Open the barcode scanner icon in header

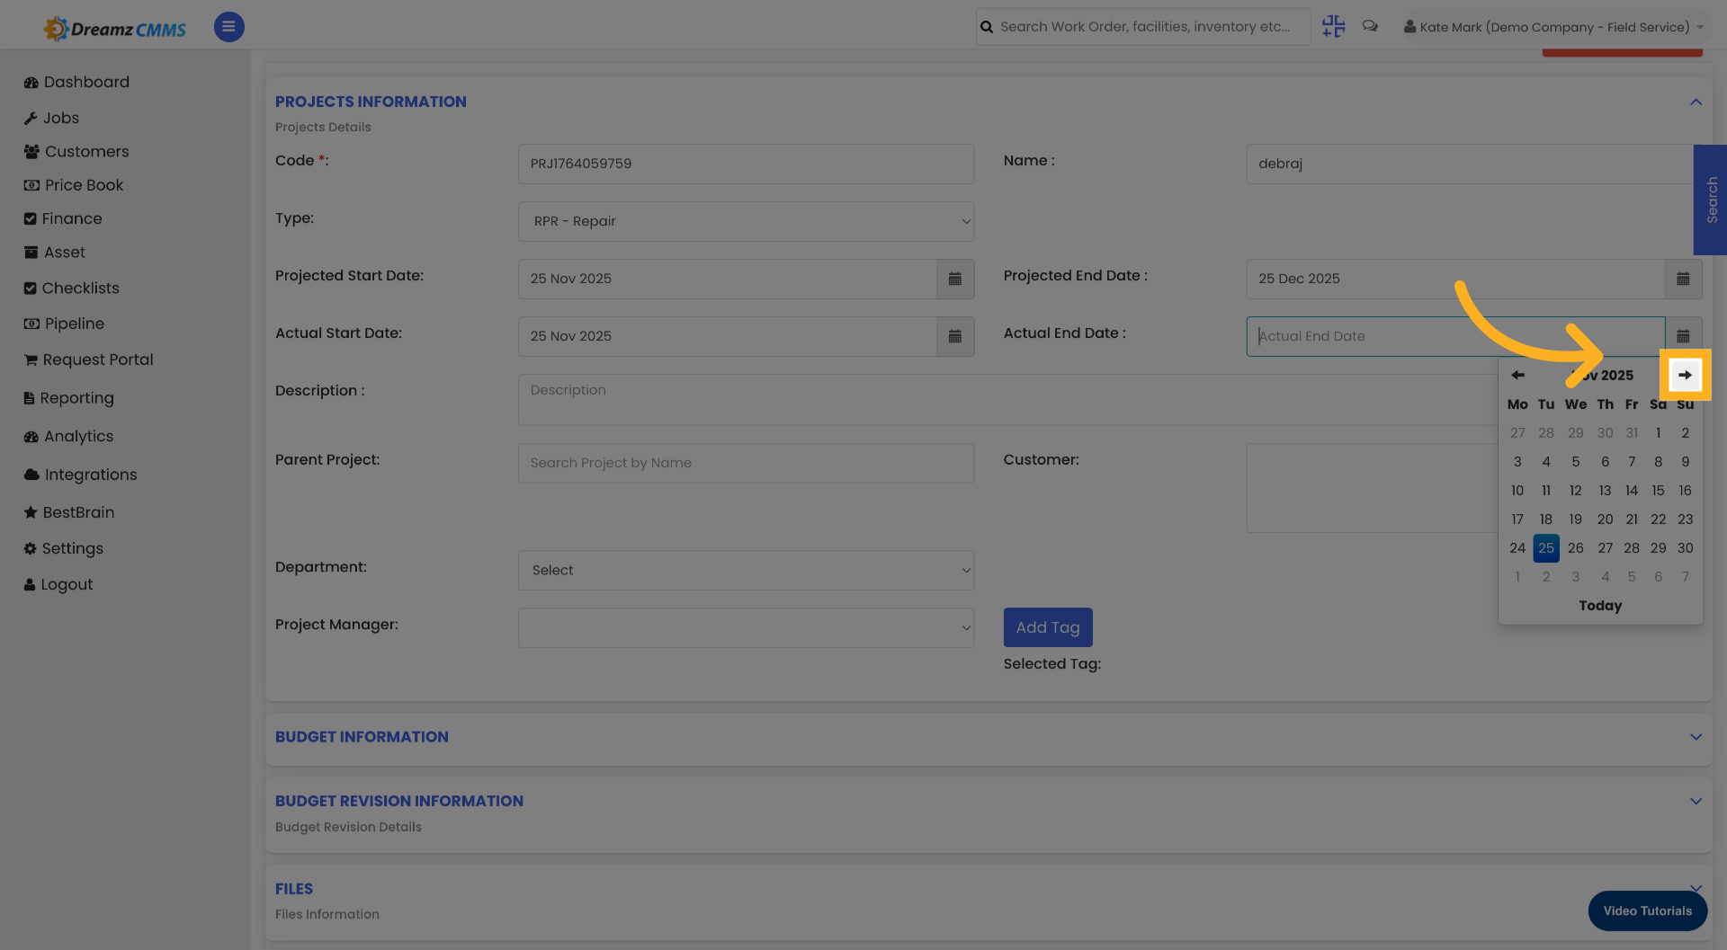(1333, 27)
